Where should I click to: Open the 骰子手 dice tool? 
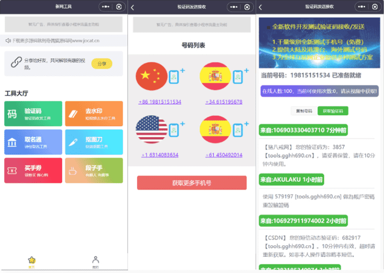[x=93, y=170]
